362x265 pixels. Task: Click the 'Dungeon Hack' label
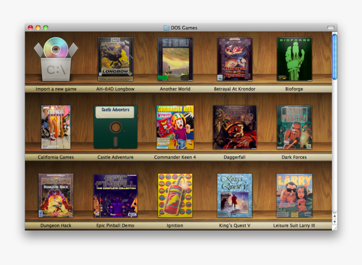click(56, 225)
